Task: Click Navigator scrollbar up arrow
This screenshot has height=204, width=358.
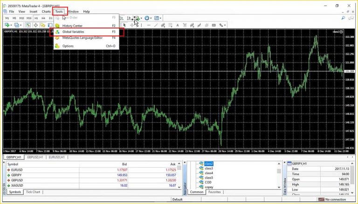Action: [x=279, y=164]
